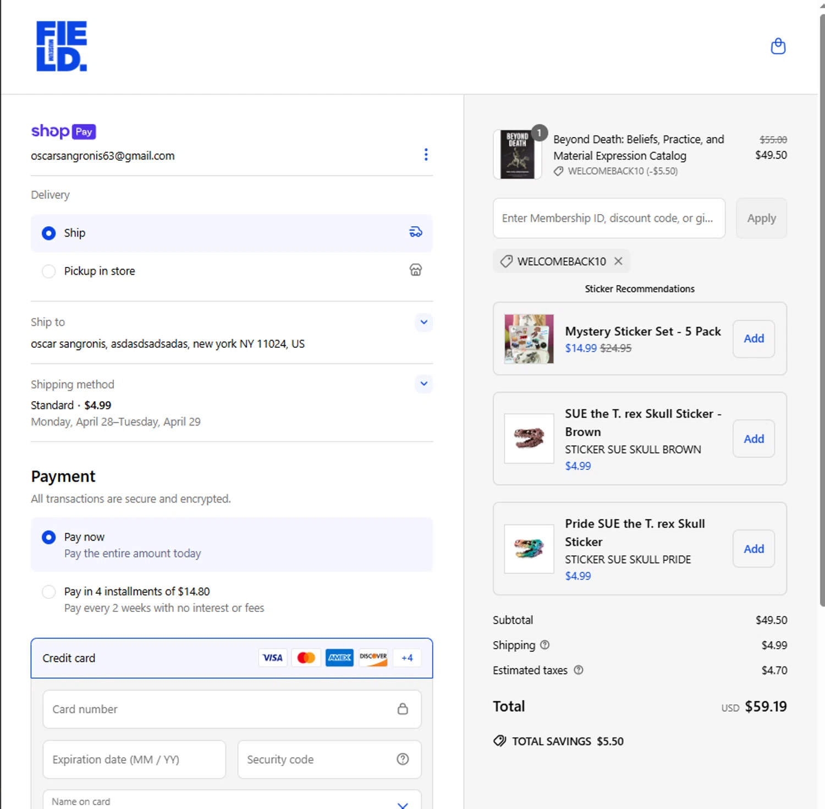
Task: Show shipping info help tooltip
Action: pyautogui.click(x=544, y=644)
